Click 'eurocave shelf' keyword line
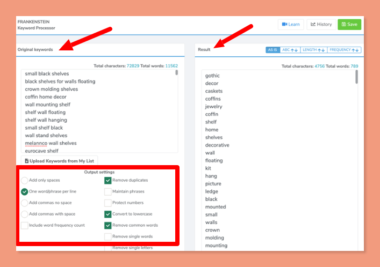 42,151
